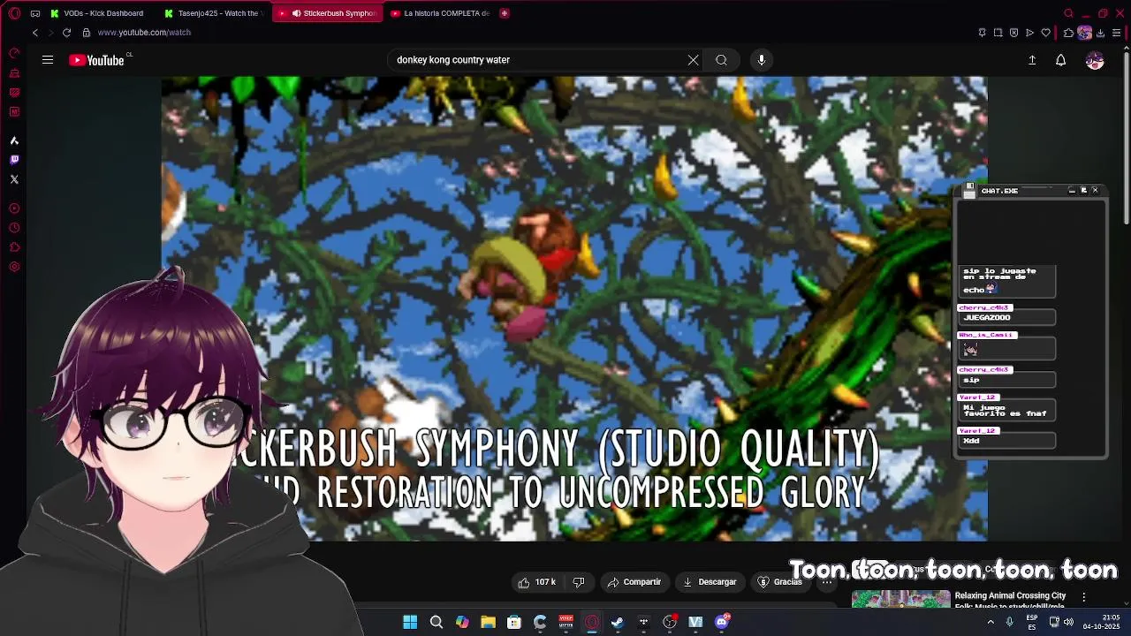Open File Explorer from taskbar
This screenshot has width=1131, height=636.
pyautogui.click(x=488, y=622)
